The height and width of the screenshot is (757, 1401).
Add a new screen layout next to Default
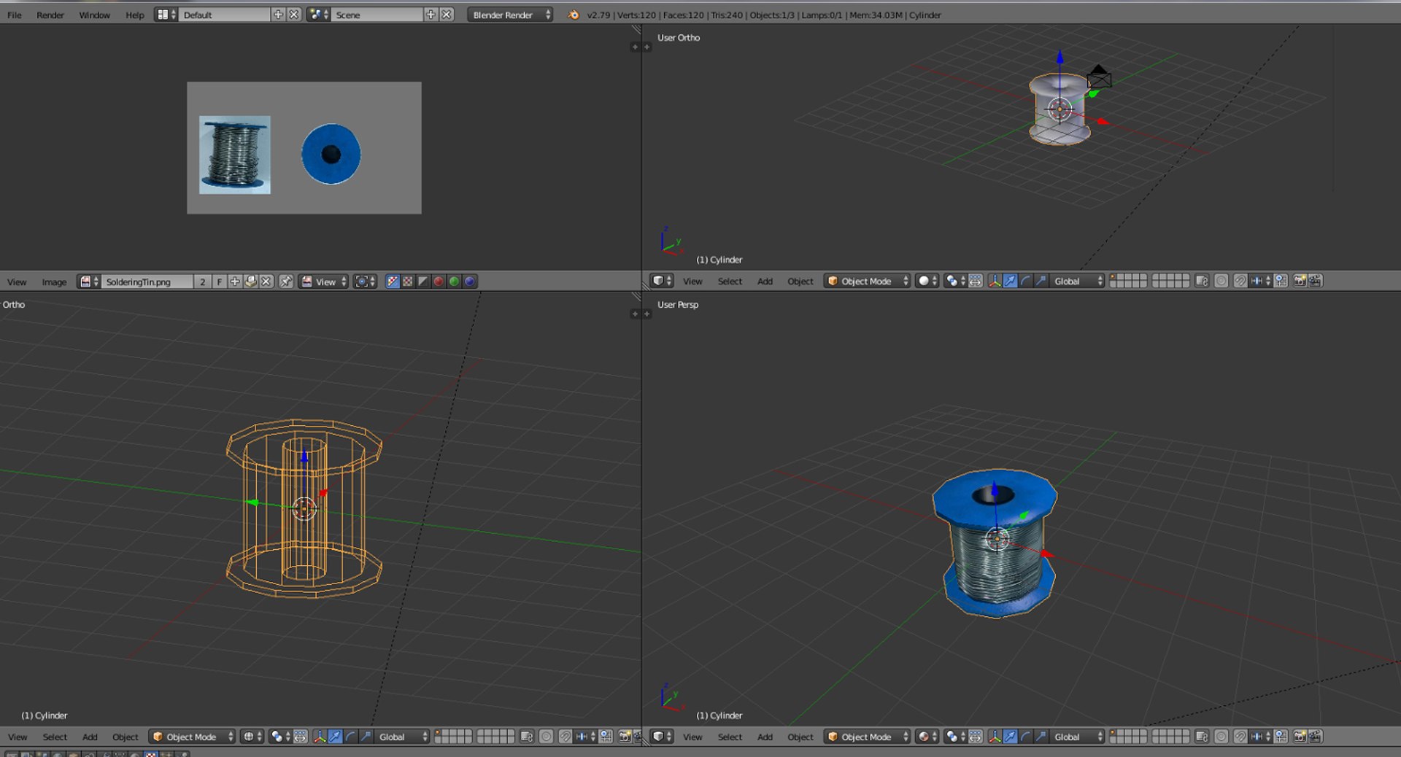pos(278,15)
